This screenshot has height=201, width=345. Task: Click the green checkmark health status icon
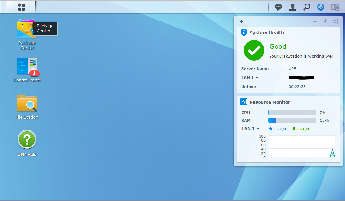254,50
